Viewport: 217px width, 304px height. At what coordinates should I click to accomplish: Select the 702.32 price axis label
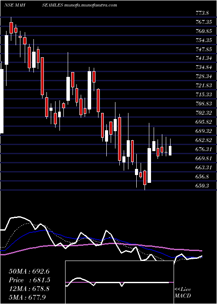pos(204,112)
